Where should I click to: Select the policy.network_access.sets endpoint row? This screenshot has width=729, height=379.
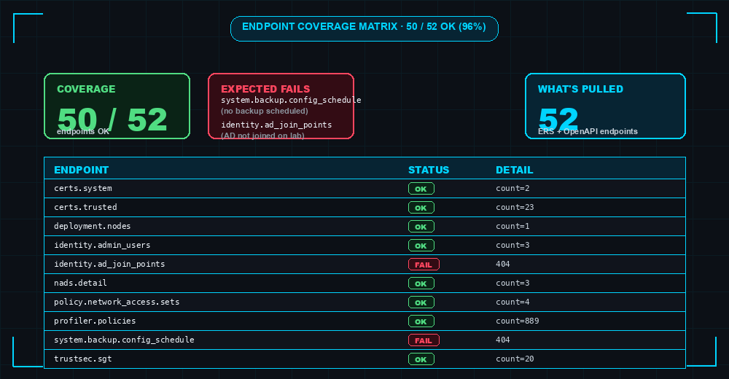pos(365,302)
